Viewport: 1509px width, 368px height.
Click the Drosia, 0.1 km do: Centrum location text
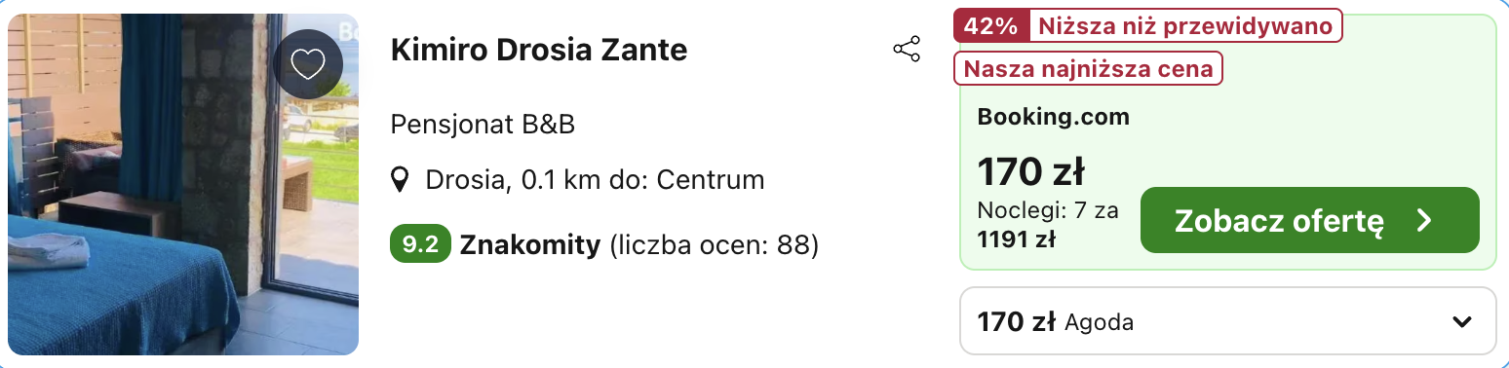[595, 180]
